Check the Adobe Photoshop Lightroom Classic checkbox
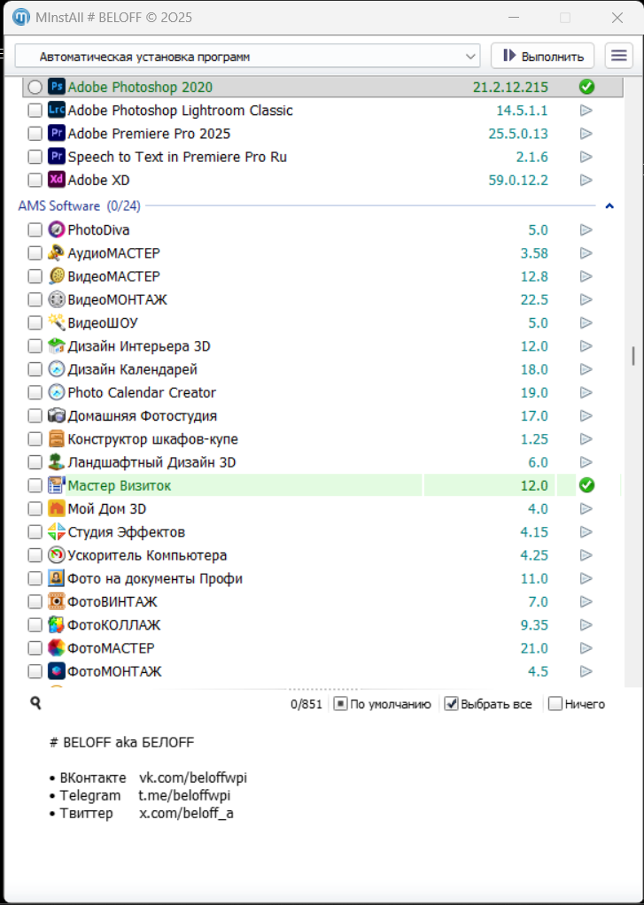The image size is (644, 905). (35, 111)
